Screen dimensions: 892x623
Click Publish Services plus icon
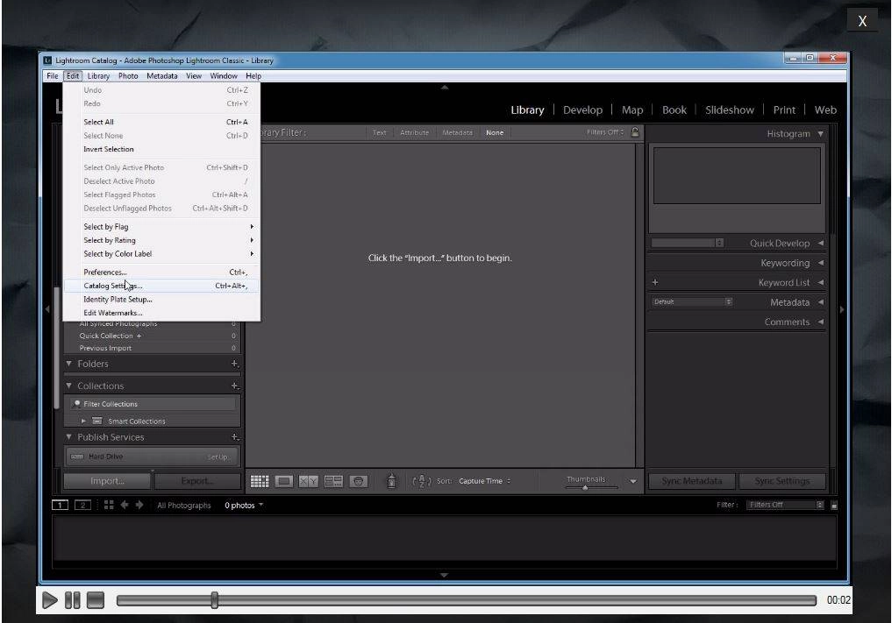coord(234,437)
